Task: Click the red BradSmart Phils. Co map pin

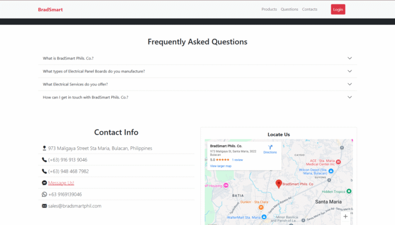Action: coord(278,183)
